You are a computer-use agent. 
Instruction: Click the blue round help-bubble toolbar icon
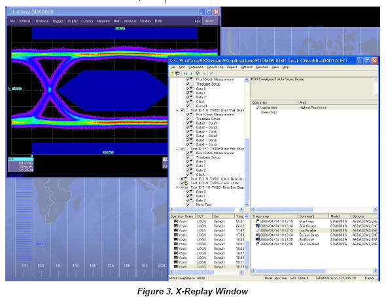pyautogui.click(x=198, y=73)
